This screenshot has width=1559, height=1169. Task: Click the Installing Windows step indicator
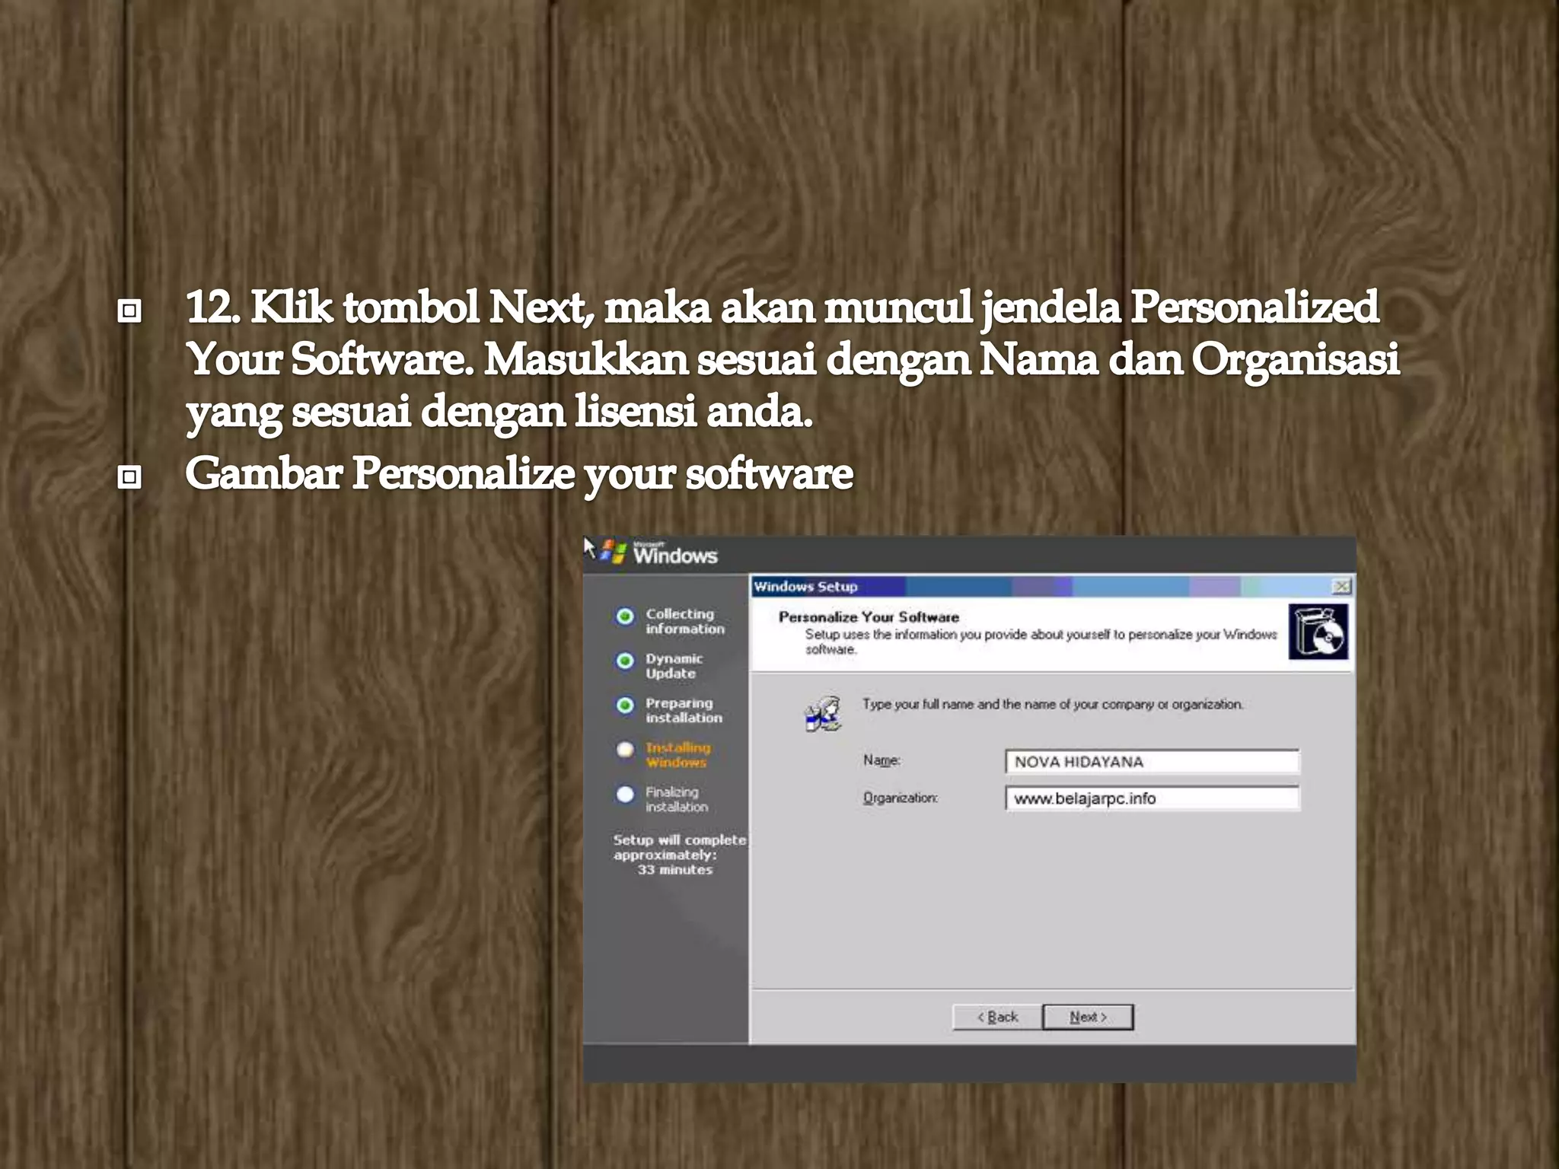pyautogui.click(x=625, y=750)
